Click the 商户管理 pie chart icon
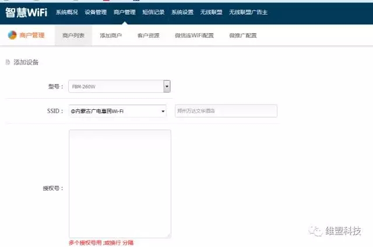The image size is (373, 247). tap(12, 35)
